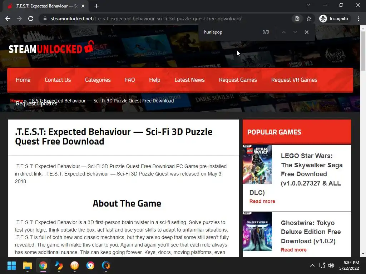Click the padlock site info icon
This screenshot has height=274, width=366.
[x=45, y=19]
